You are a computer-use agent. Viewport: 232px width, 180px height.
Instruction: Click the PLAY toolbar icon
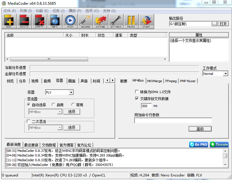pyautogui.click(x=70, y=21)
